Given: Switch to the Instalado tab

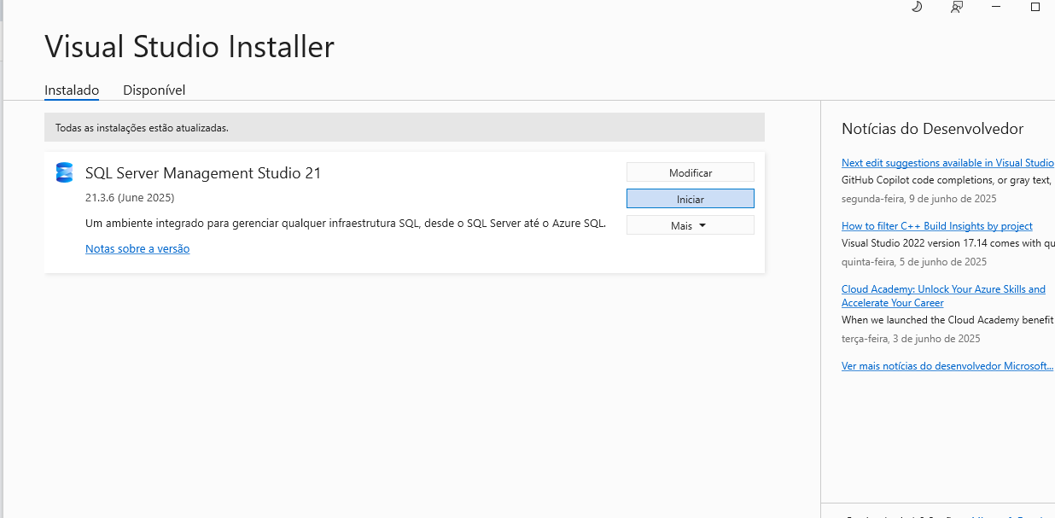Looking at the screenshot, I should click(72, 90).
